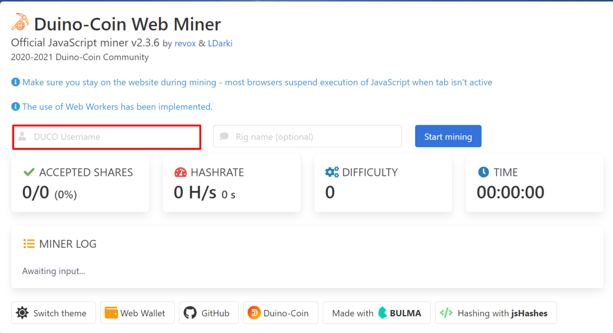Click the 2020-2021 Duino-Coin Community text

point(80,57)
